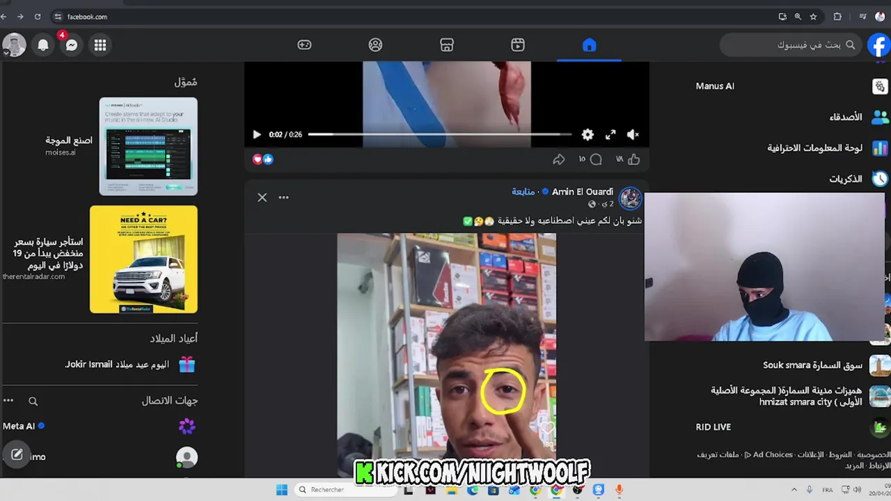Open the Video (Watch) tab
Screen dimensions: 891x501
(518, 45)
